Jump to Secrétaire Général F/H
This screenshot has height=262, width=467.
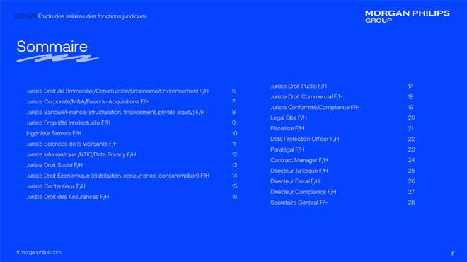click(x=299, y=203)
